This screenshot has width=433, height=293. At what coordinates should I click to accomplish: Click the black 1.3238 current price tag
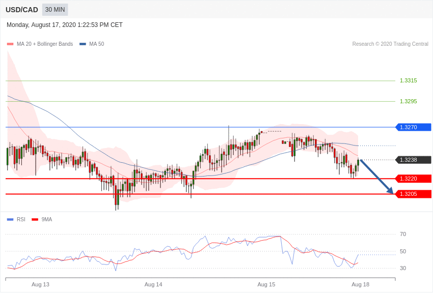pyautogui.click(x=414, y=160)
